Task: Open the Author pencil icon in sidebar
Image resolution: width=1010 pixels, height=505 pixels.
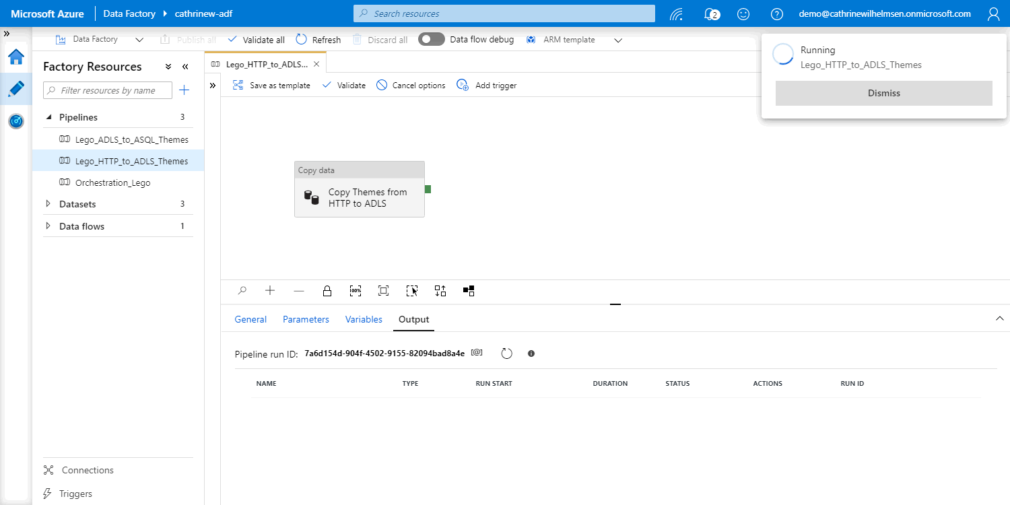Action: [x=16, y=89]
